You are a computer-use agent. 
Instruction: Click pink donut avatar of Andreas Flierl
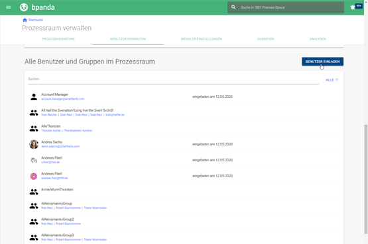(34, 176)
